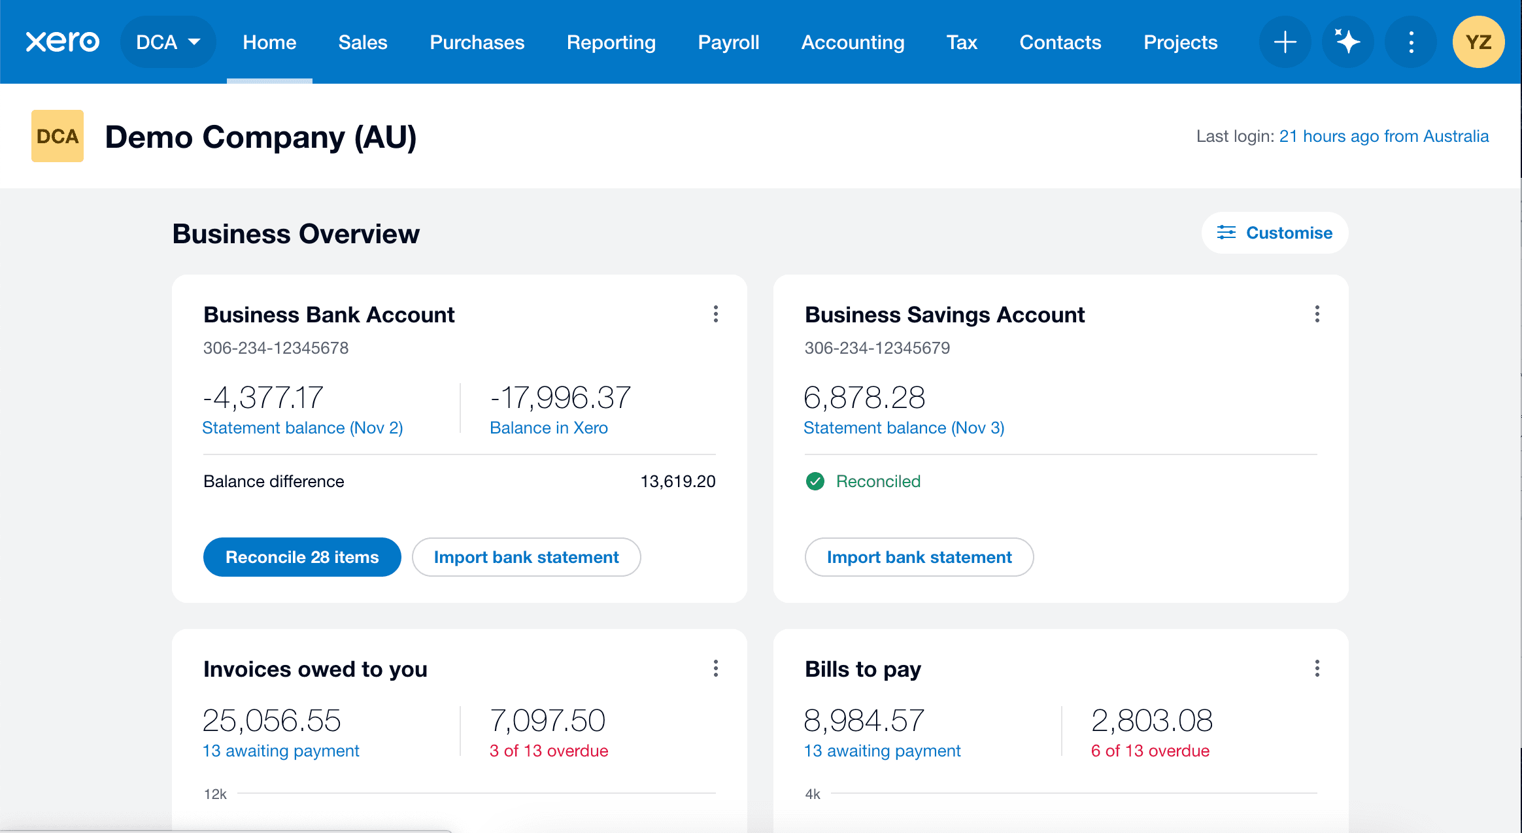Click the Xero logo

63,42
